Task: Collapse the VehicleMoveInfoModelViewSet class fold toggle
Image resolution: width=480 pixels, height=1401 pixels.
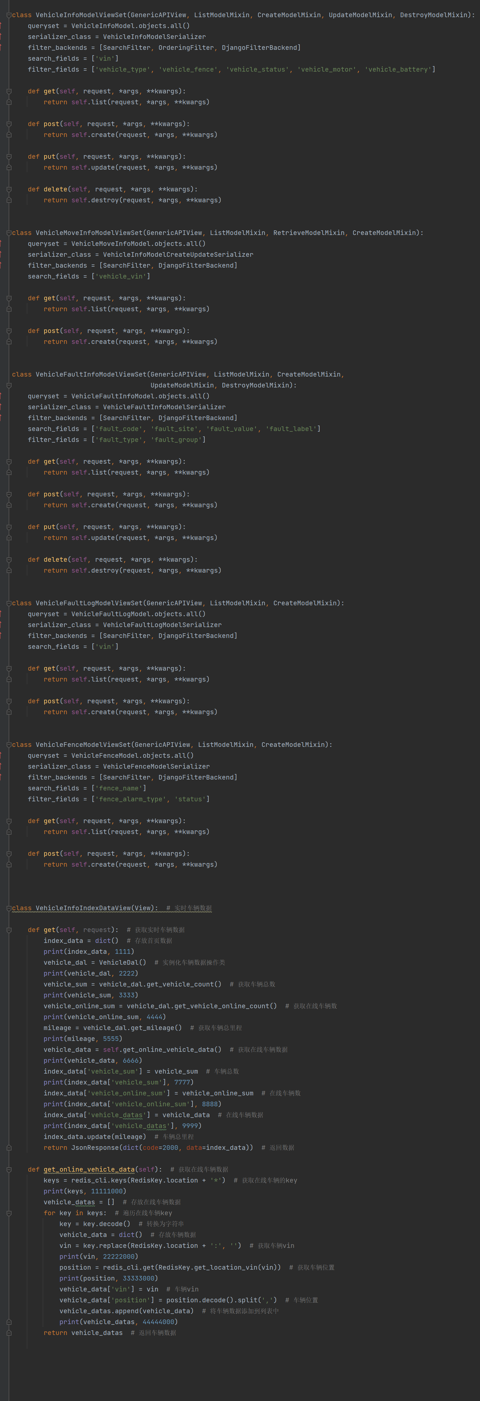Action: pyautogui.click(x=9, y=233)
